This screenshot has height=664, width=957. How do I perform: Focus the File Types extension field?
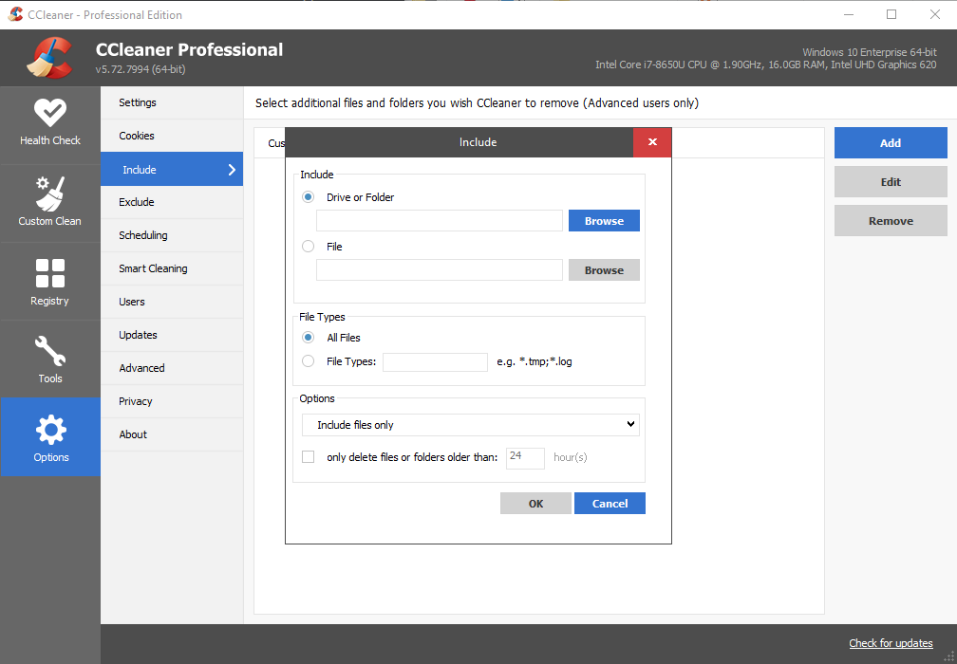pyautogui.click(x=435, y=362)
